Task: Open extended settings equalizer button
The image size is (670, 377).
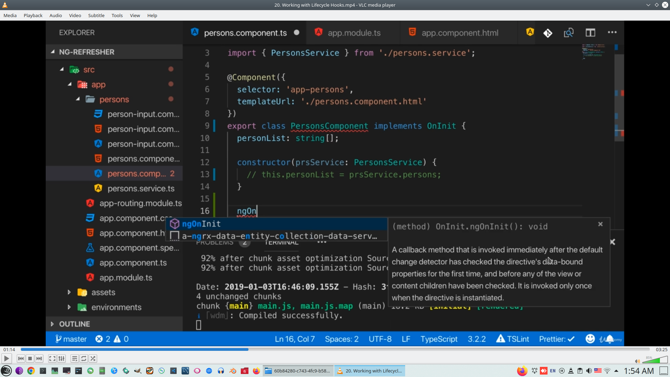Action: pyautogui.click(x=61, y=358)
